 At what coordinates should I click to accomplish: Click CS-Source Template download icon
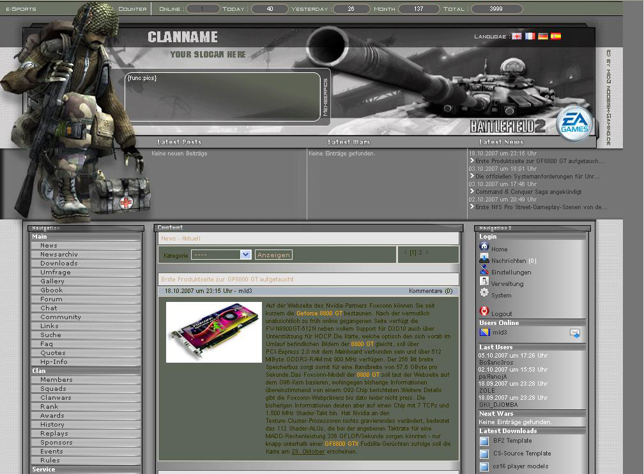484,454
